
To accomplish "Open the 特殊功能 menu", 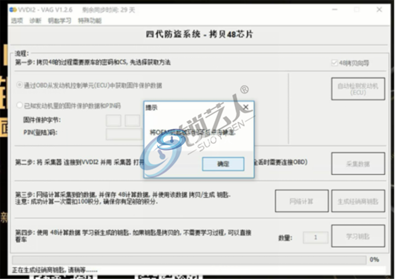I will click(90, 21).
